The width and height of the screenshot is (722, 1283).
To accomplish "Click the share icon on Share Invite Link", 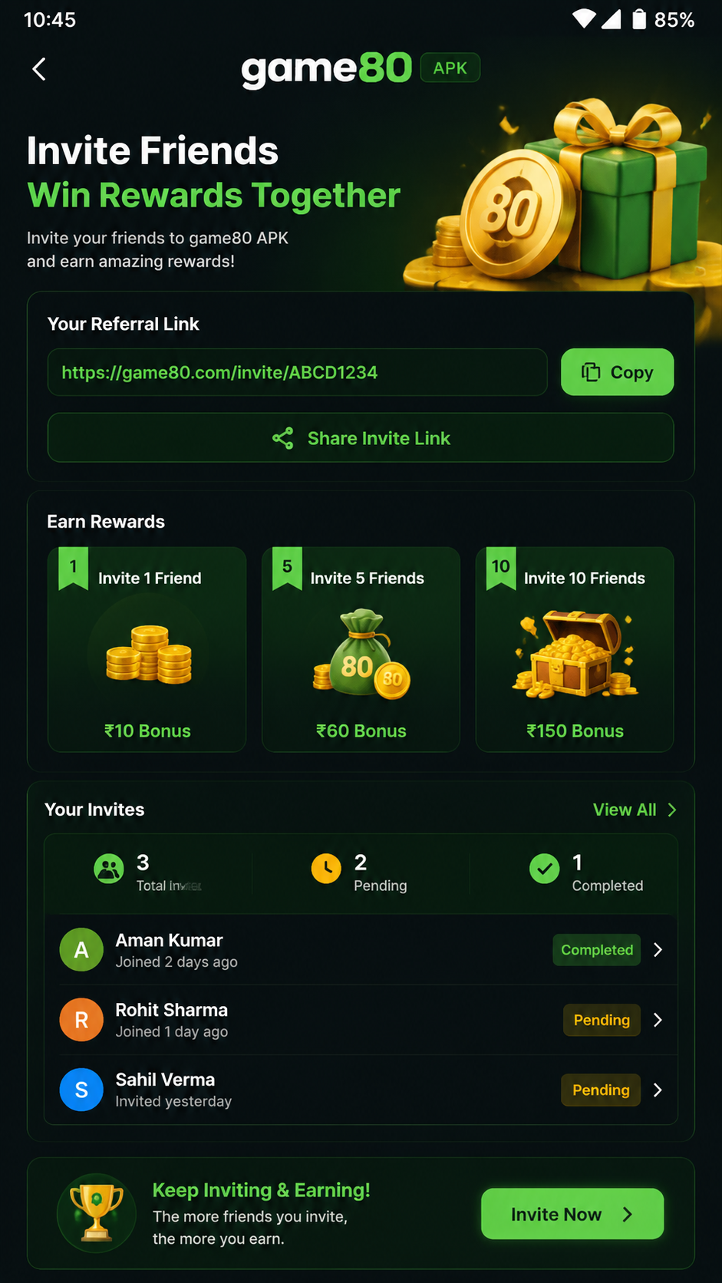I will (282, 438).
